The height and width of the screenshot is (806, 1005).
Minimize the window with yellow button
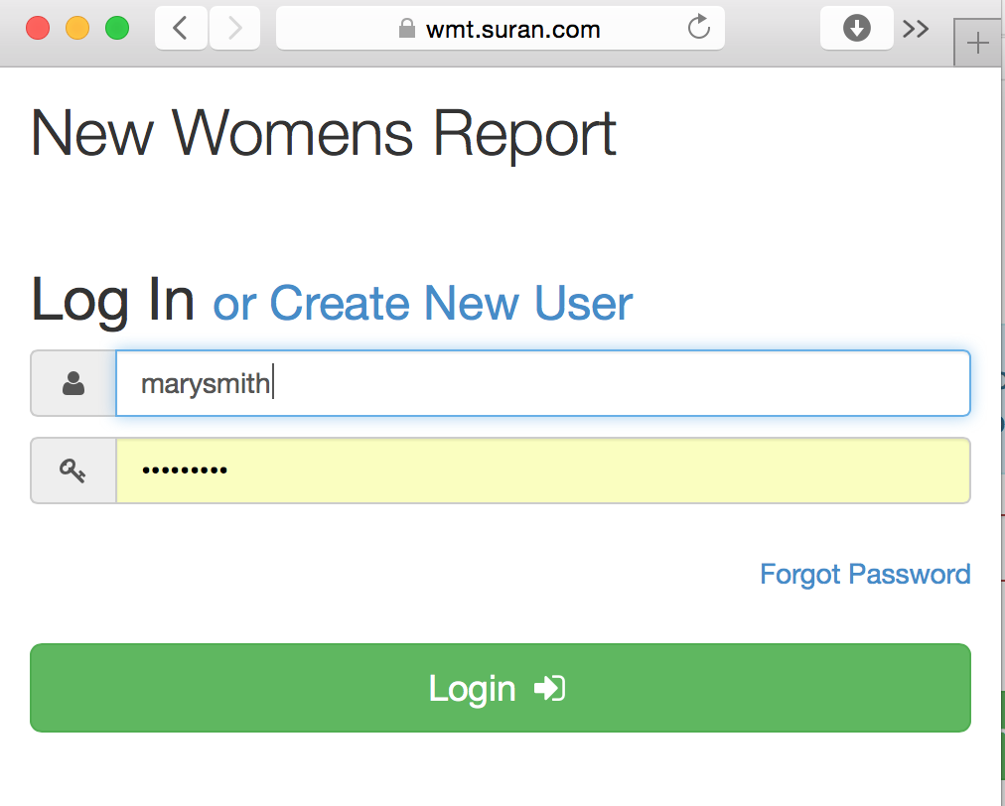[77, 28]
